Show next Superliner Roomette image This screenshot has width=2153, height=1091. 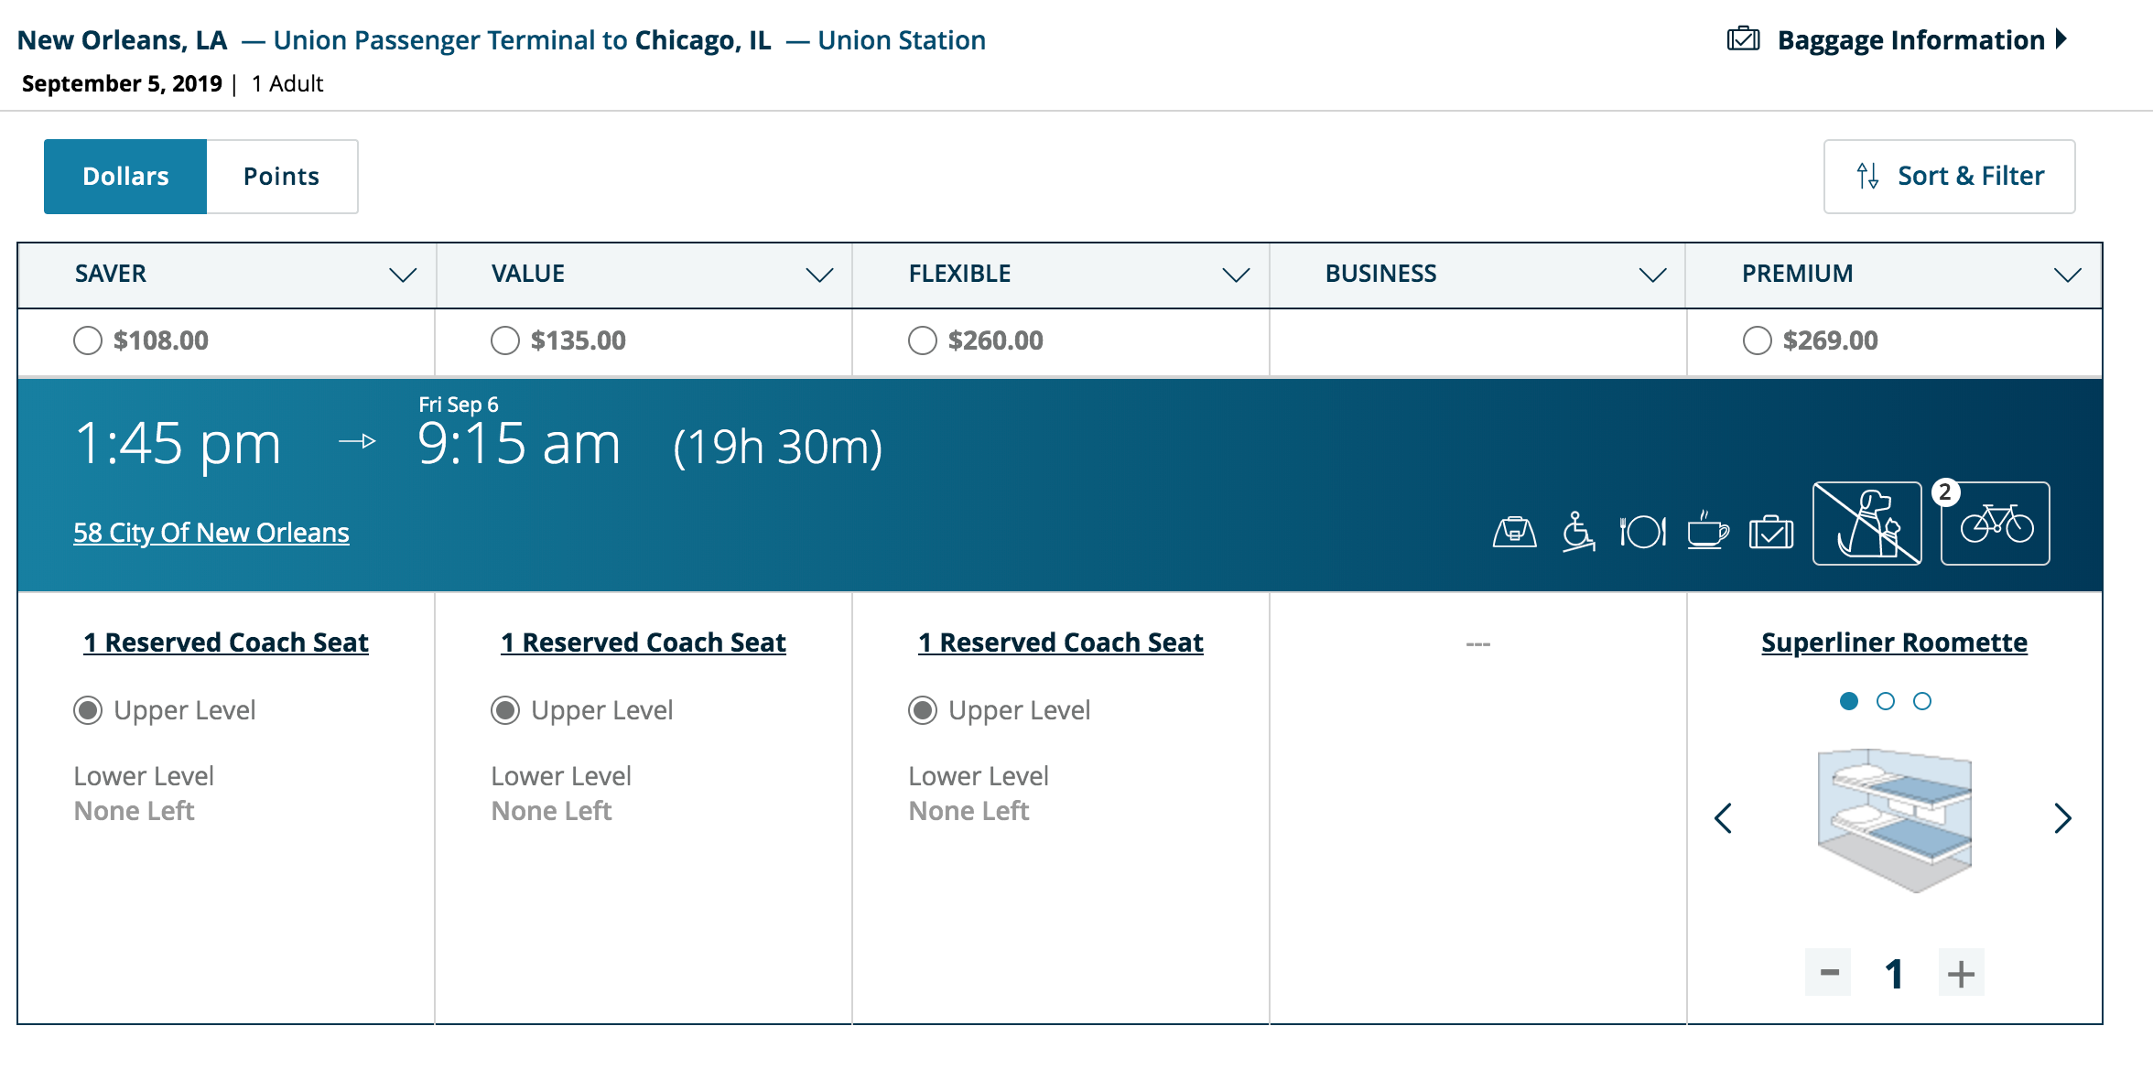(x=2062, y=818)
